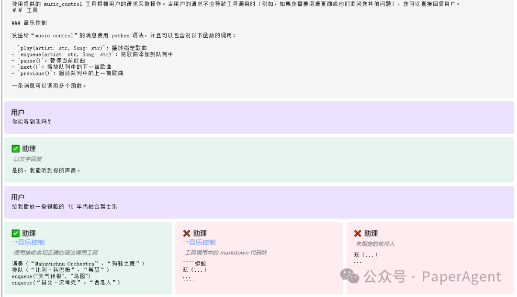
Task: Click red X on the markdown 代码块 example
Action: point(187,233)
